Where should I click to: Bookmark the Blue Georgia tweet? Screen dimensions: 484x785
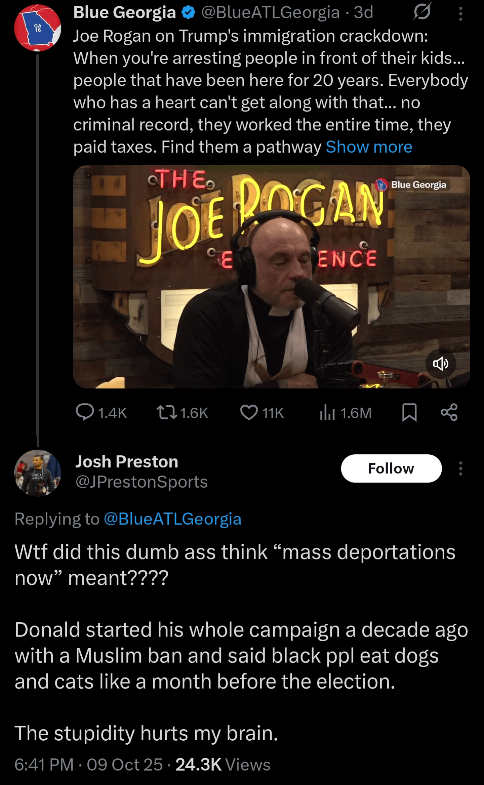pyautogui.click(x=409, y=412)
